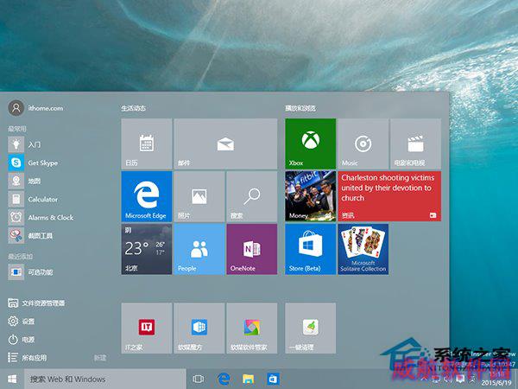This screenshot has height=389, width=518.
Task: Open the Money tile
Action: (x=311, y=196)
